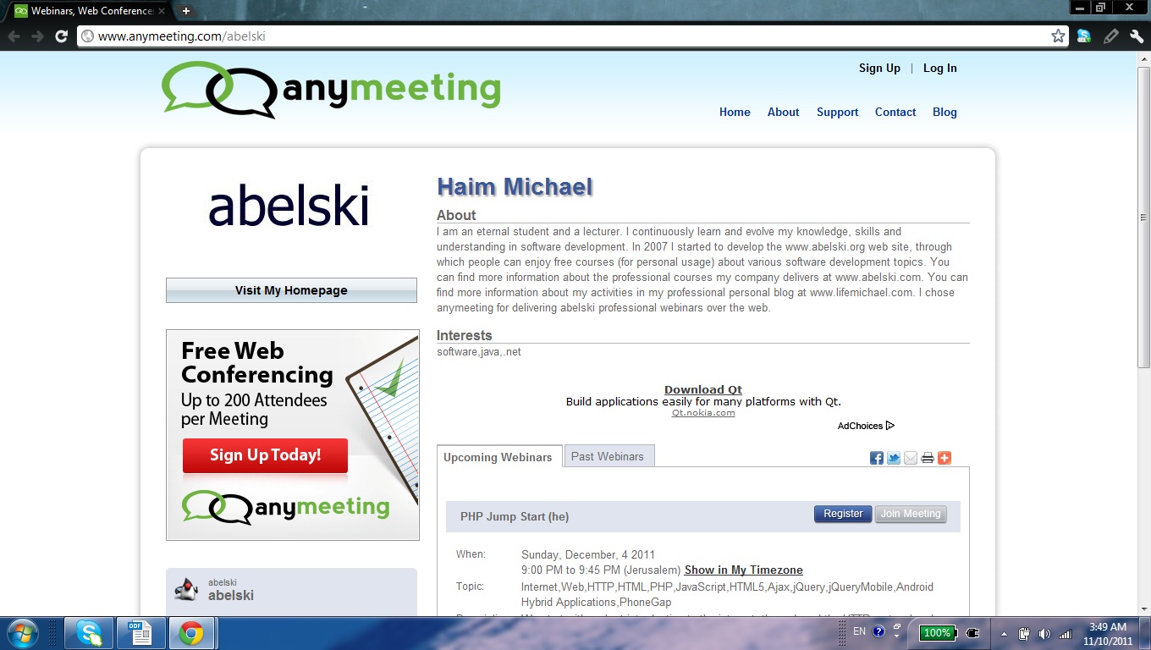Open the About navigation link

click(x=783, y=112)
